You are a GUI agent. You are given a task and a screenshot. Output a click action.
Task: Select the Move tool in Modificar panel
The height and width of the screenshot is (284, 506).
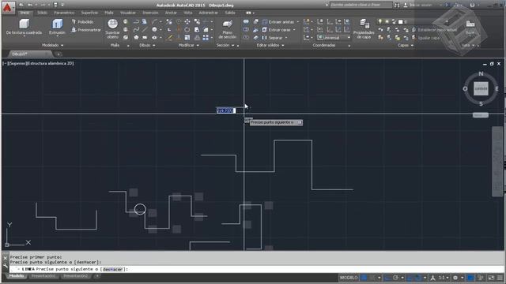tap(187, 21)
